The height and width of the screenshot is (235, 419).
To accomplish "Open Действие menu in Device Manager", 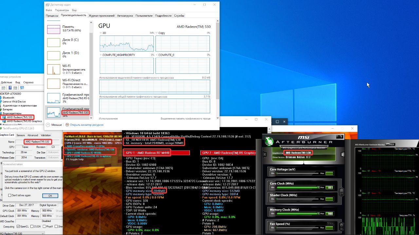I will pos(6,83).
